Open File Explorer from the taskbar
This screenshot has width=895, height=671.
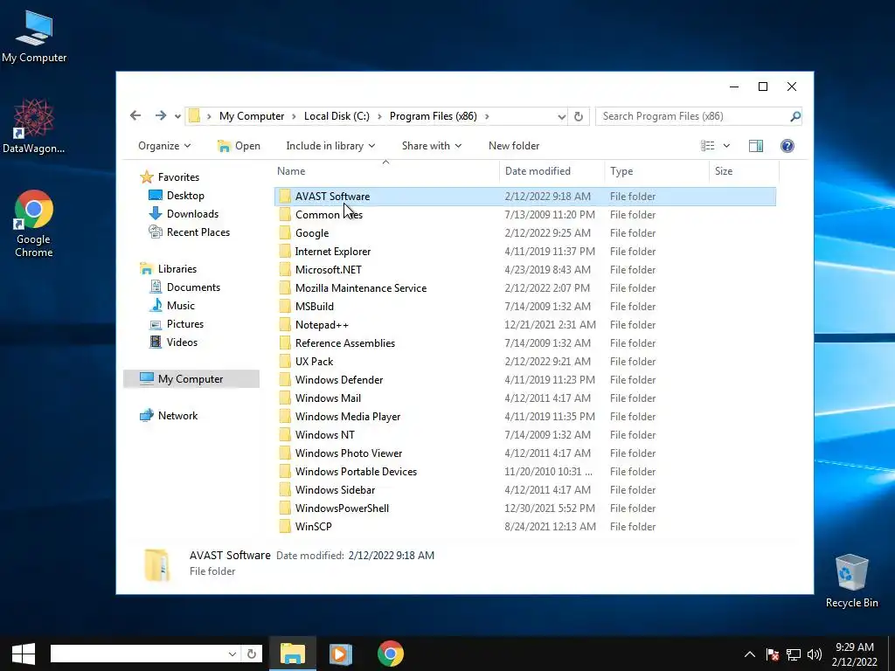[x=292, y=654]
